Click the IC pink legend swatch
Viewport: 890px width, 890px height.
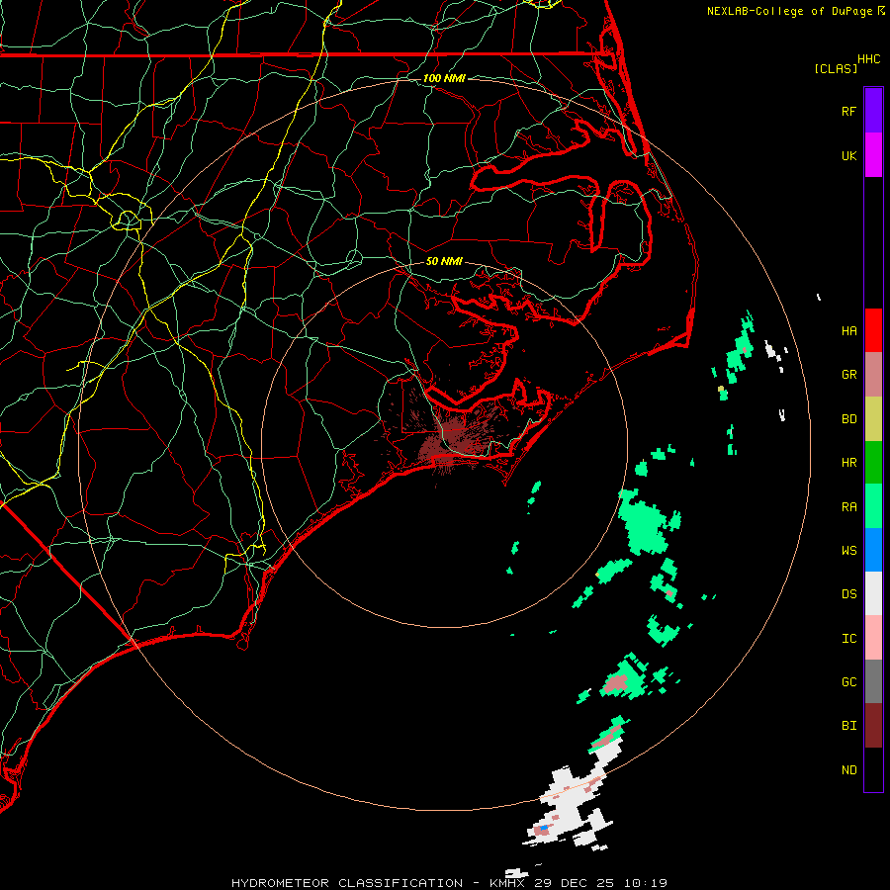click(x=873, y=638)
